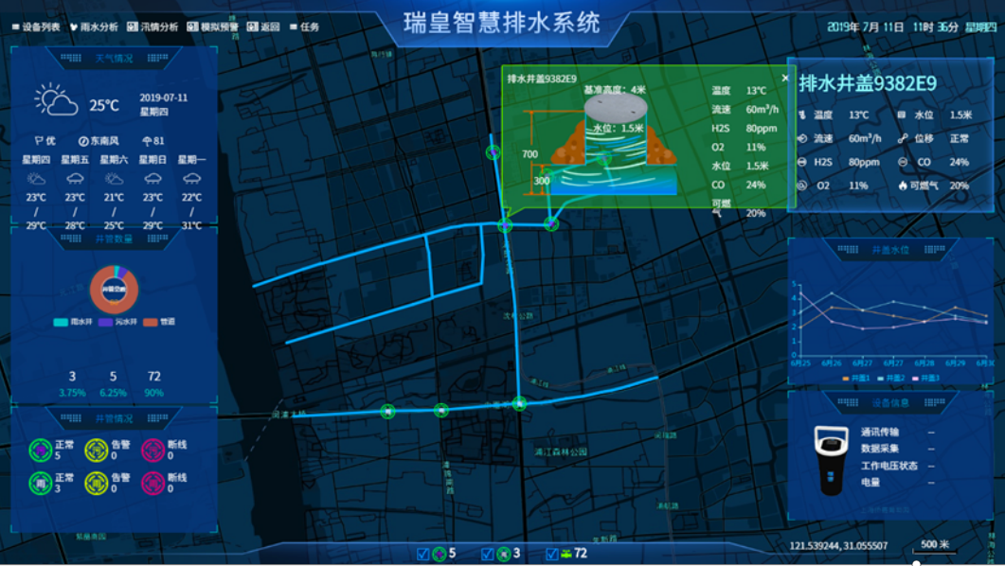Select the 星期五 forecast rain icon
This screenshot has width=1005, height=566.
click(x=75, y=179)
